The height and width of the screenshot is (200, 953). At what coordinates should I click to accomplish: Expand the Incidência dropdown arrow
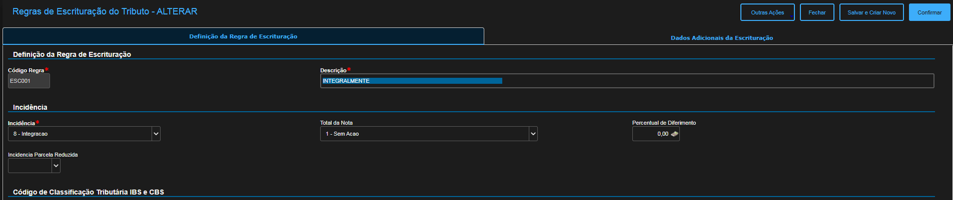coord(156,134)
